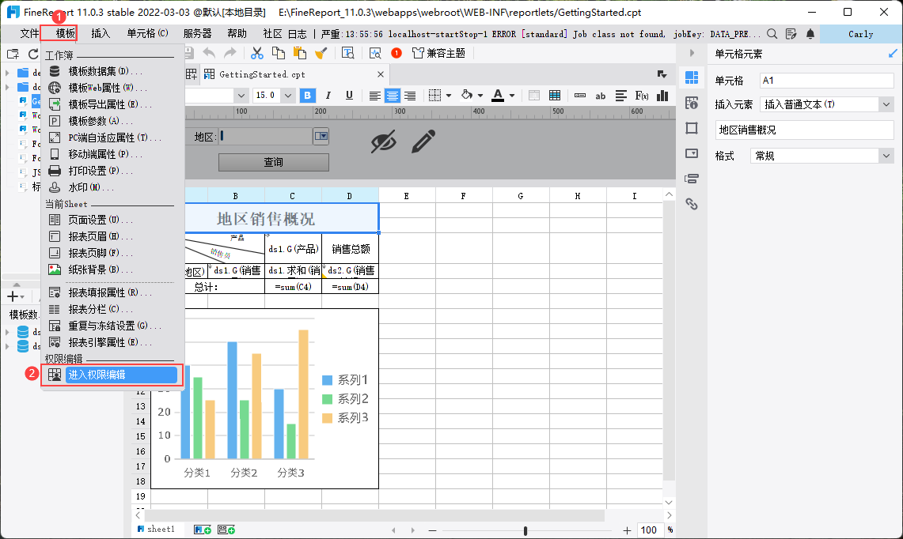Click the 地区销售概况 text field
This screenshot has height=539, width=903.
pos(805,130)
